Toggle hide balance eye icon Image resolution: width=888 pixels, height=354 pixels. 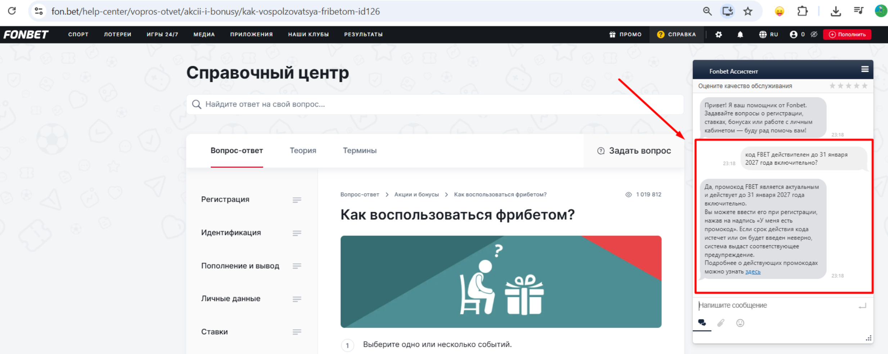814,35
